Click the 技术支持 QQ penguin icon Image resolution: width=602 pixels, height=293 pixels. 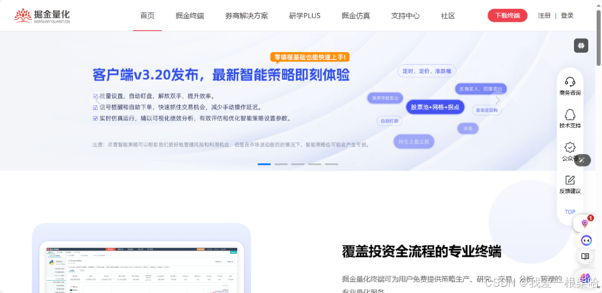pyautogui.click(x=570, y=114)
